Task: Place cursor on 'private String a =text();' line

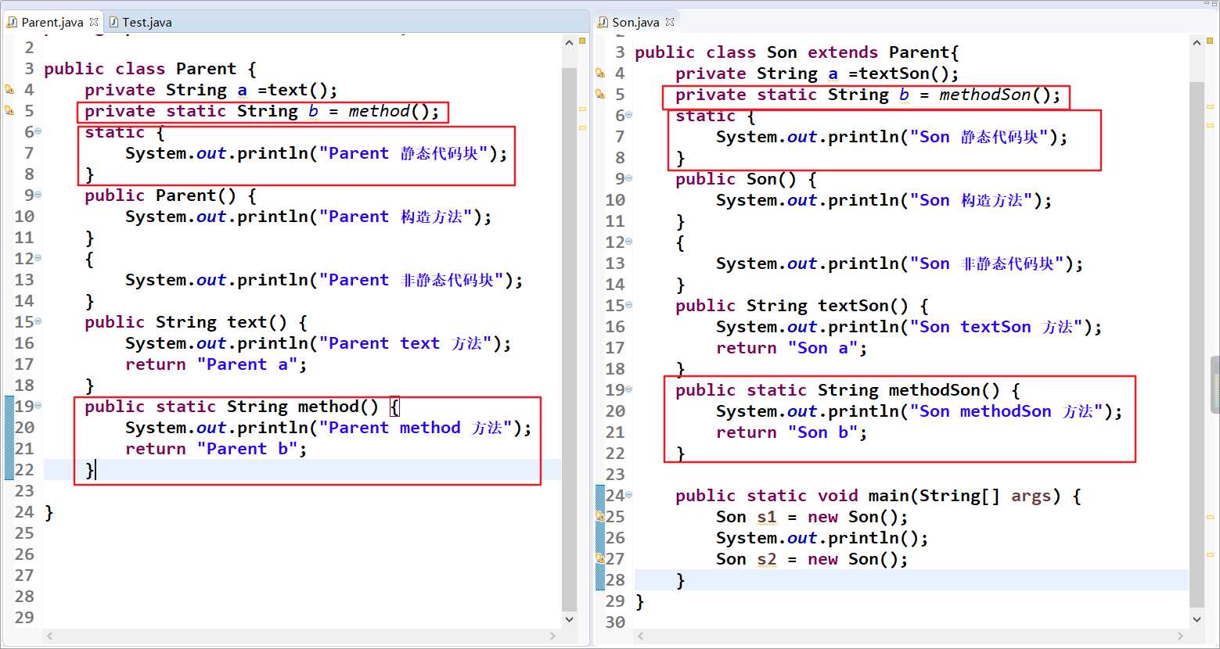Action: coord(211,90)
